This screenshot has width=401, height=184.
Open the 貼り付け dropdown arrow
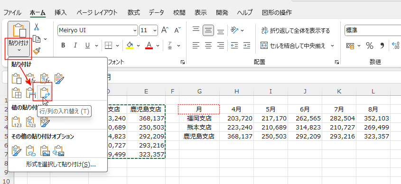tap(19, 50)
